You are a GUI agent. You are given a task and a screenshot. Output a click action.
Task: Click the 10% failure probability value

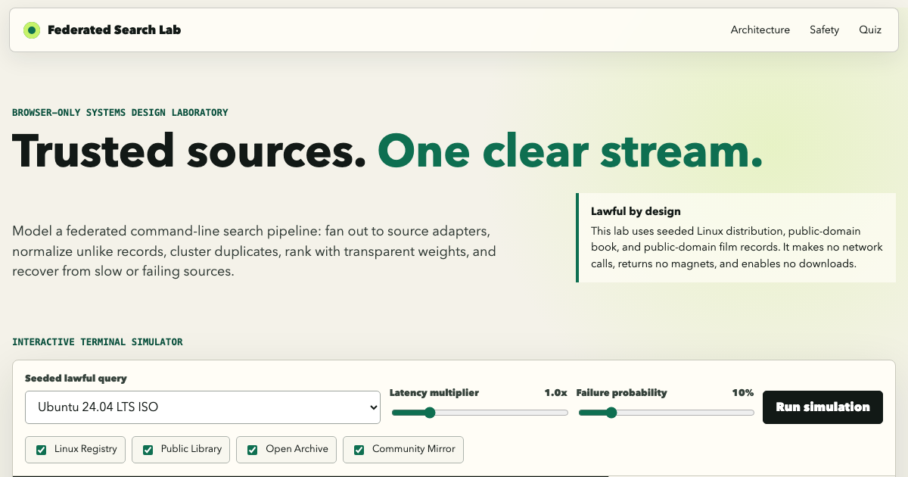[x=742, y=393]
